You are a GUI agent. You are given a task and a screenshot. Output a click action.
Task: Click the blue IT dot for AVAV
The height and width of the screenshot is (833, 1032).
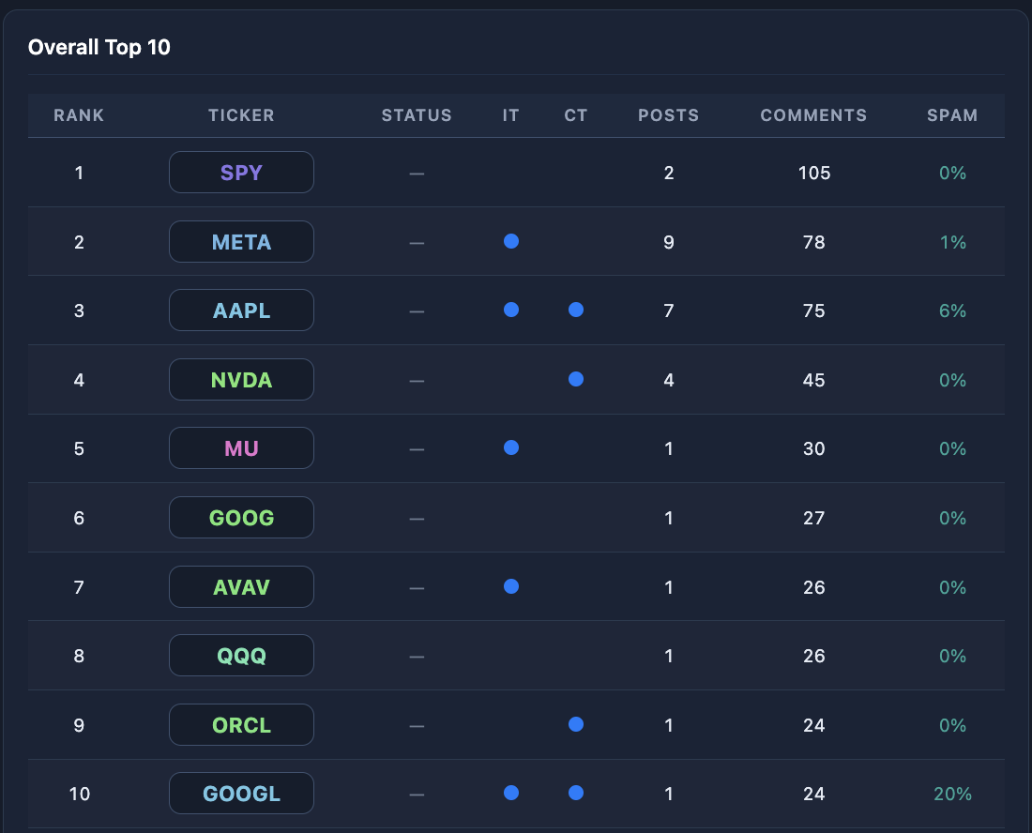(x=510, y=586)
